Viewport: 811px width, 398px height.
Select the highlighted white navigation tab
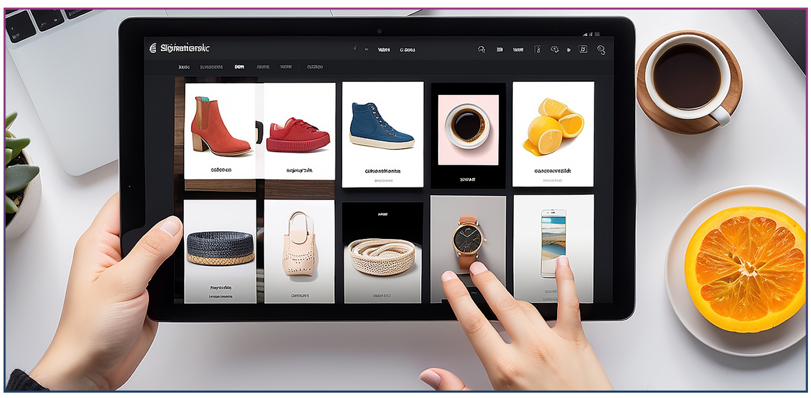point(239,67)
